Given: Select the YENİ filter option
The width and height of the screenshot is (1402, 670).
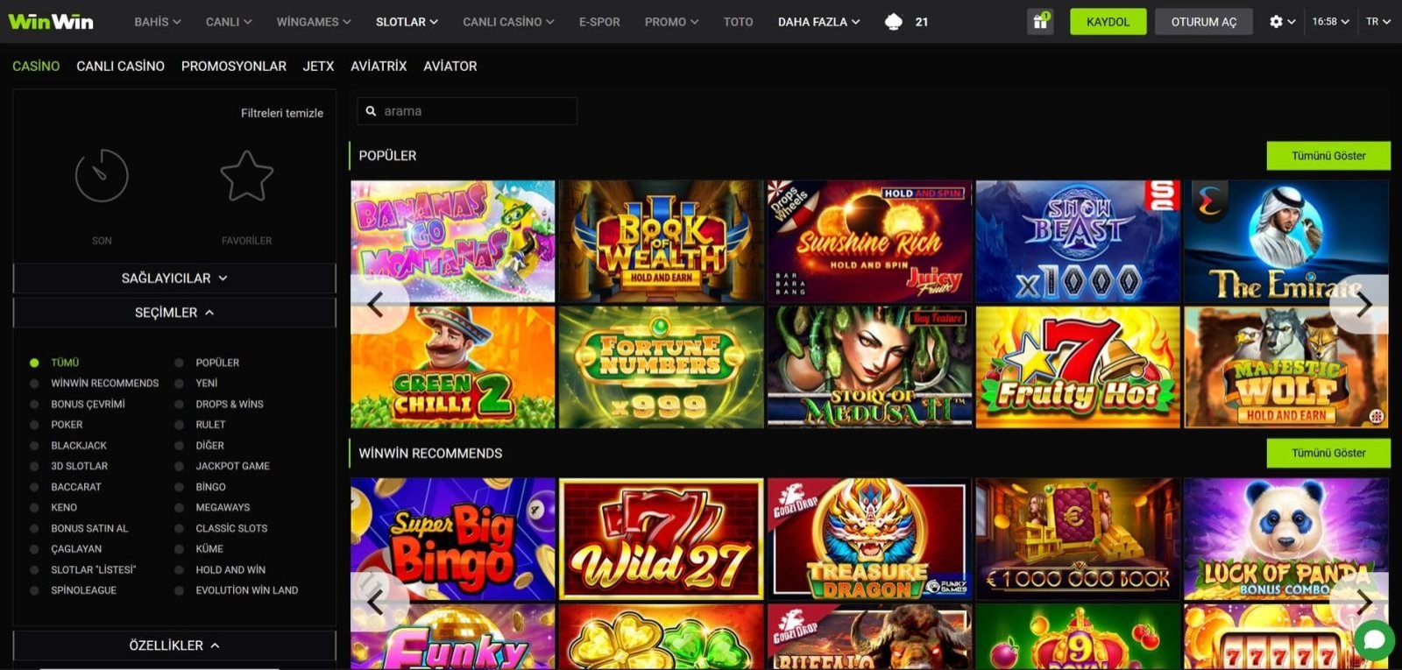Looking at the screenshot, I should point(195,384).
